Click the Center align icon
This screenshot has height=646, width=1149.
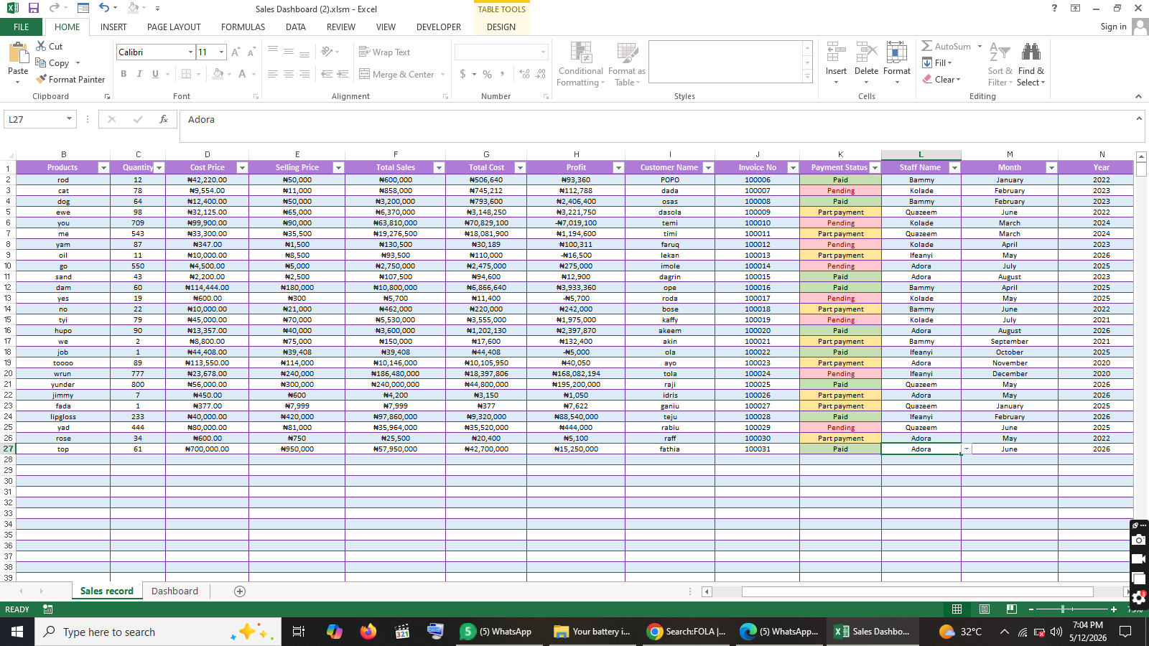pyautogui.click(x=289, y=74)
